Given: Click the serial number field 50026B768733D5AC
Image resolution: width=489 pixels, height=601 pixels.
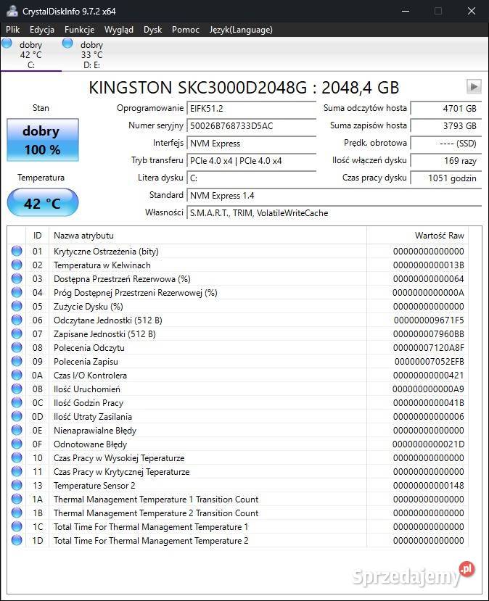Looking at the screenshot, I should tap(252, 125).
